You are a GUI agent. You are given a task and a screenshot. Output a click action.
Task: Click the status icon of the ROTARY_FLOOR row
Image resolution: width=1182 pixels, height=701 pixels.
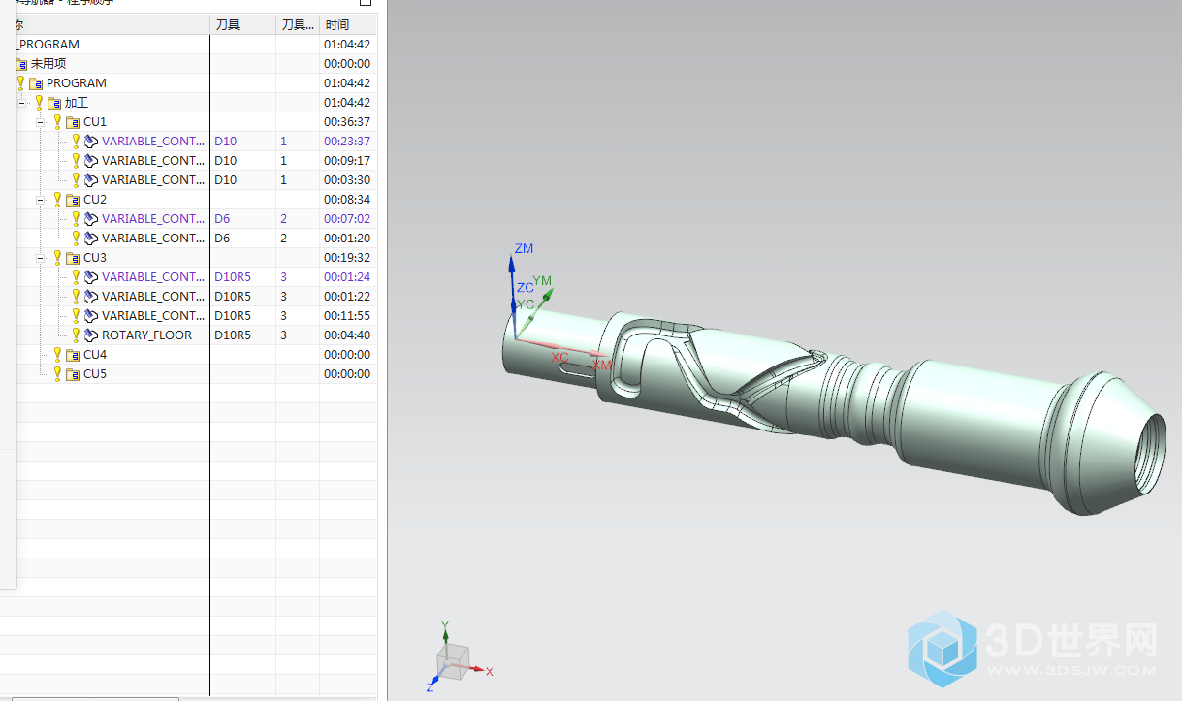[77, 335]
